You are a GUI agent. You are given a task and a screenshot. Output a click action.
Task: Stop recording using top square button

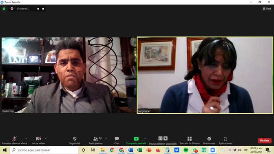coord(43,9)
